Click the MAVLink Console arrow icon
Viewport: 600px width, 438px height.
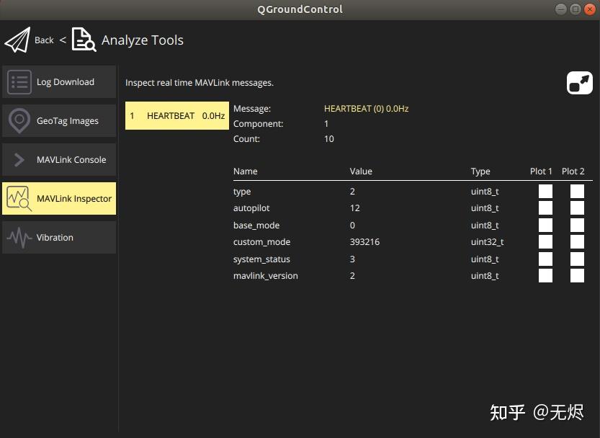click(x=18, y=159)
